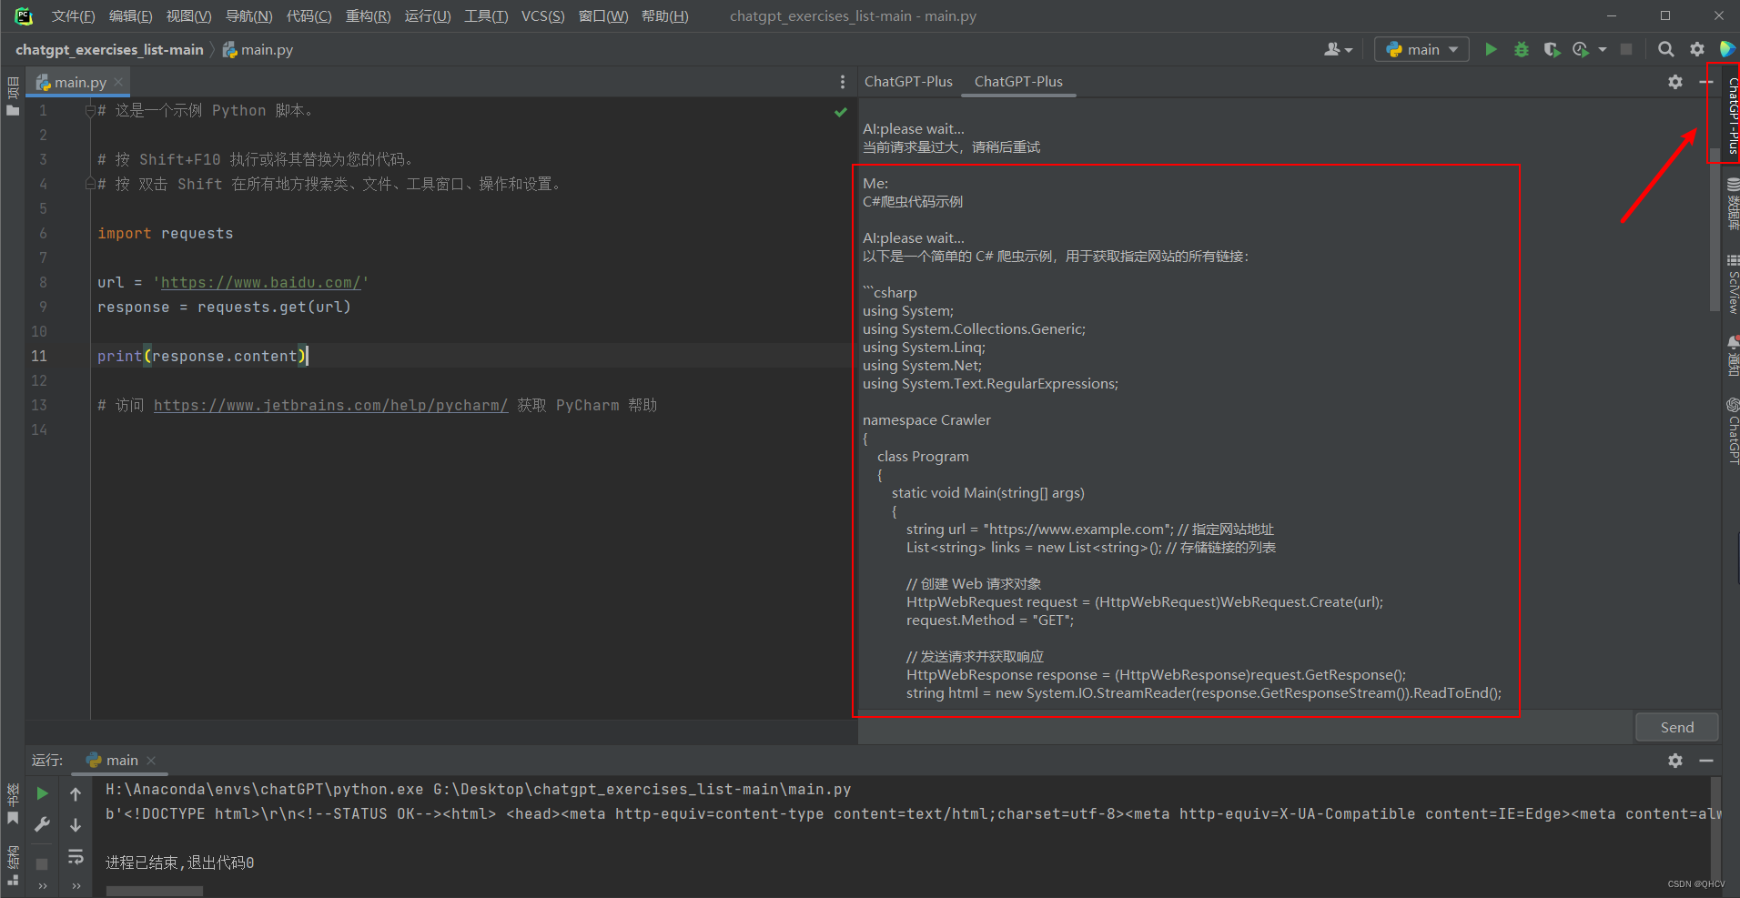1740x898 pixels.
Task: Click the Send button
Action: coord(1676,727)
